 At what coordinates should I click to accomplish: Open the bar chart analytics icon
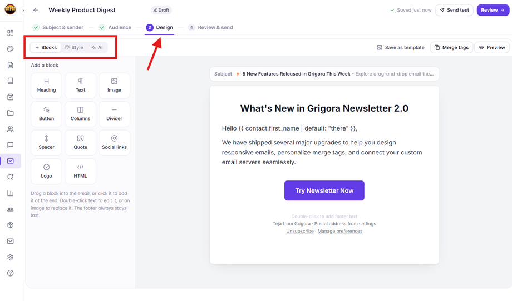(11, 193)
